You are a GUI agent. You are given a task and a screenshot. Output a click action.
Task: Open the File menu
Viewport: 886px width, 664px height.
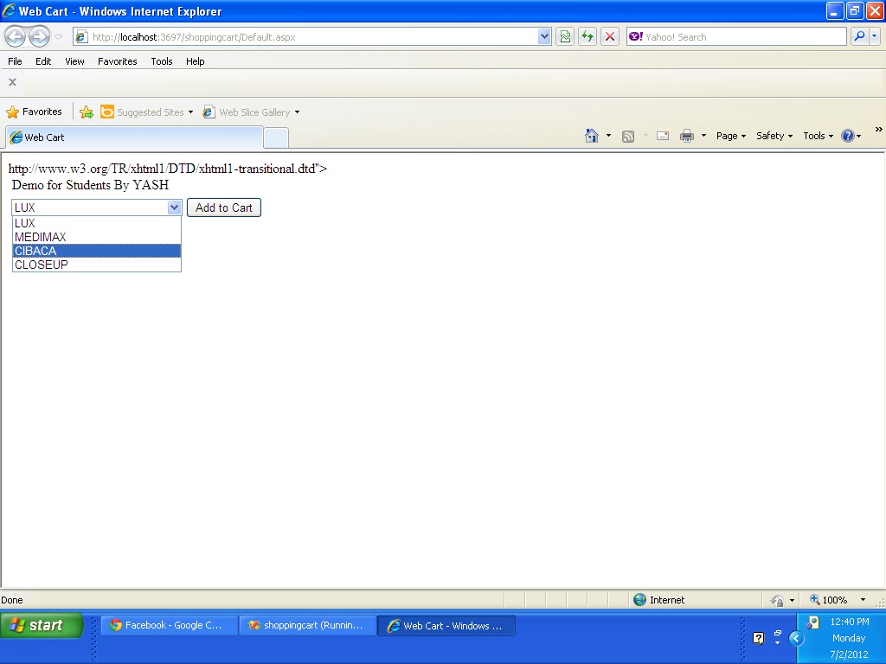(x=16, y=61)
